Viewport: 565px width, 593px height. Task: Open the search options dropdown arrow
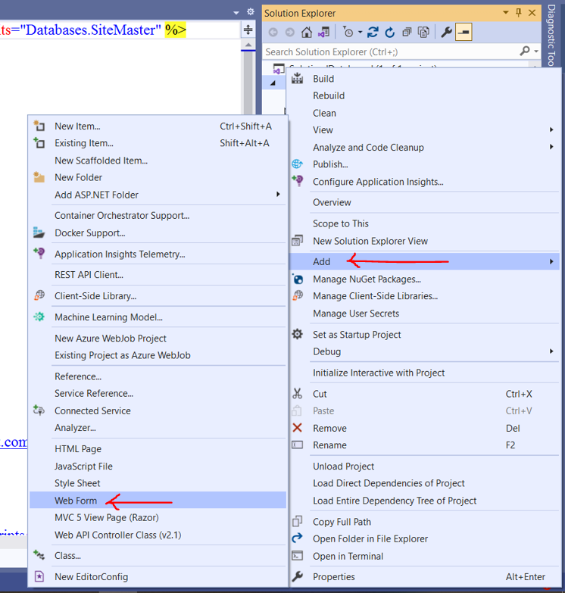coord(536,51)
